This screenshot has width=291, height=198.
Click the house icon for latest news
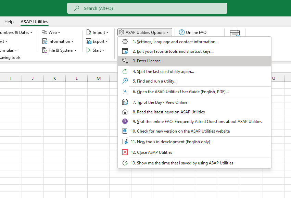pos(125,112)
